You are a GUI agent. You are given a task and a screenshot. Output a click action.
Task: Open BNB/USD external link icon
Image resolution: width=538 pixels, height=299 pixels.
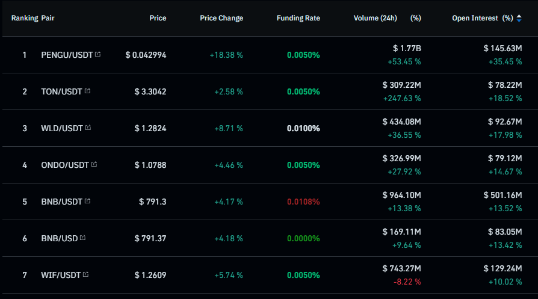82,238
